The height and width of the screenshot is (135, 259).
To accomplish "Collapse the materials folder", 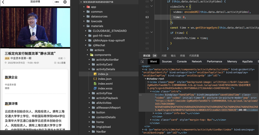I will pos(84,26).
